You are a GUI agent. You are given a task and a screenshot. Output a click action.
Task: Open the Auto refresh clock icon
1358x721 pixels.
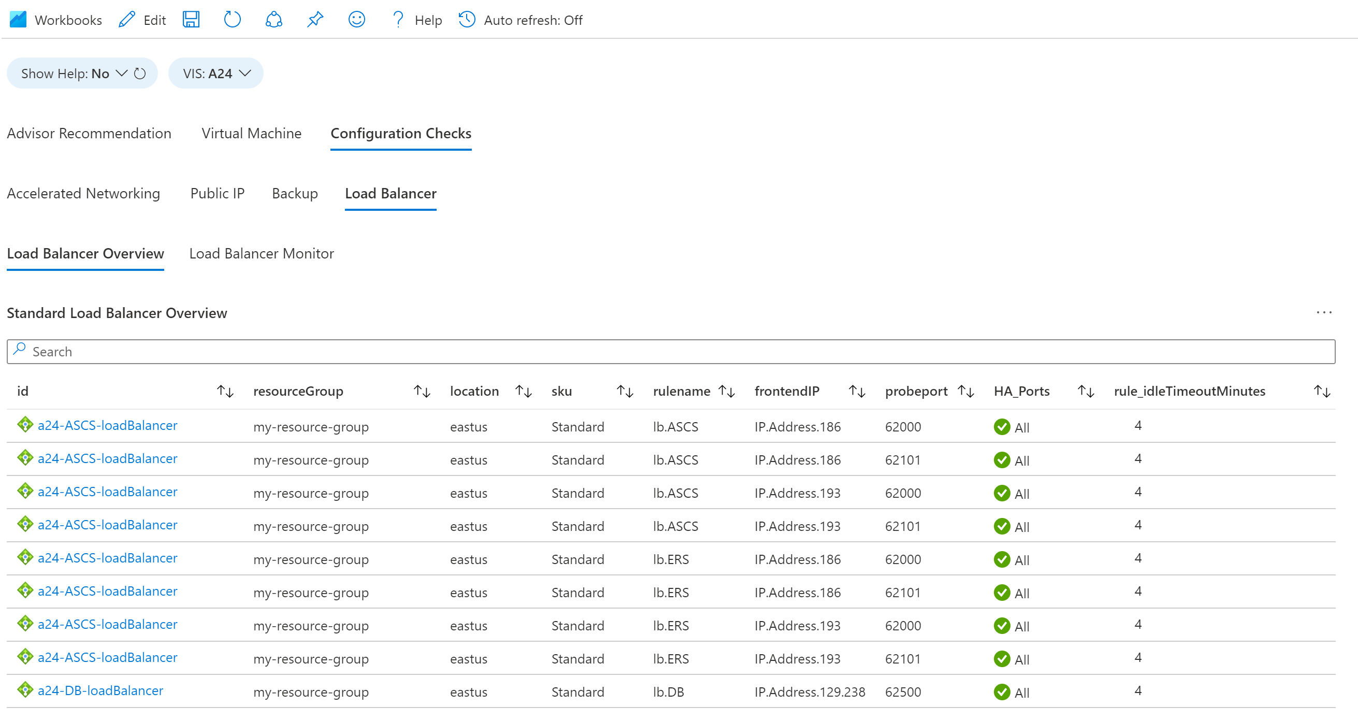(466, 20)
